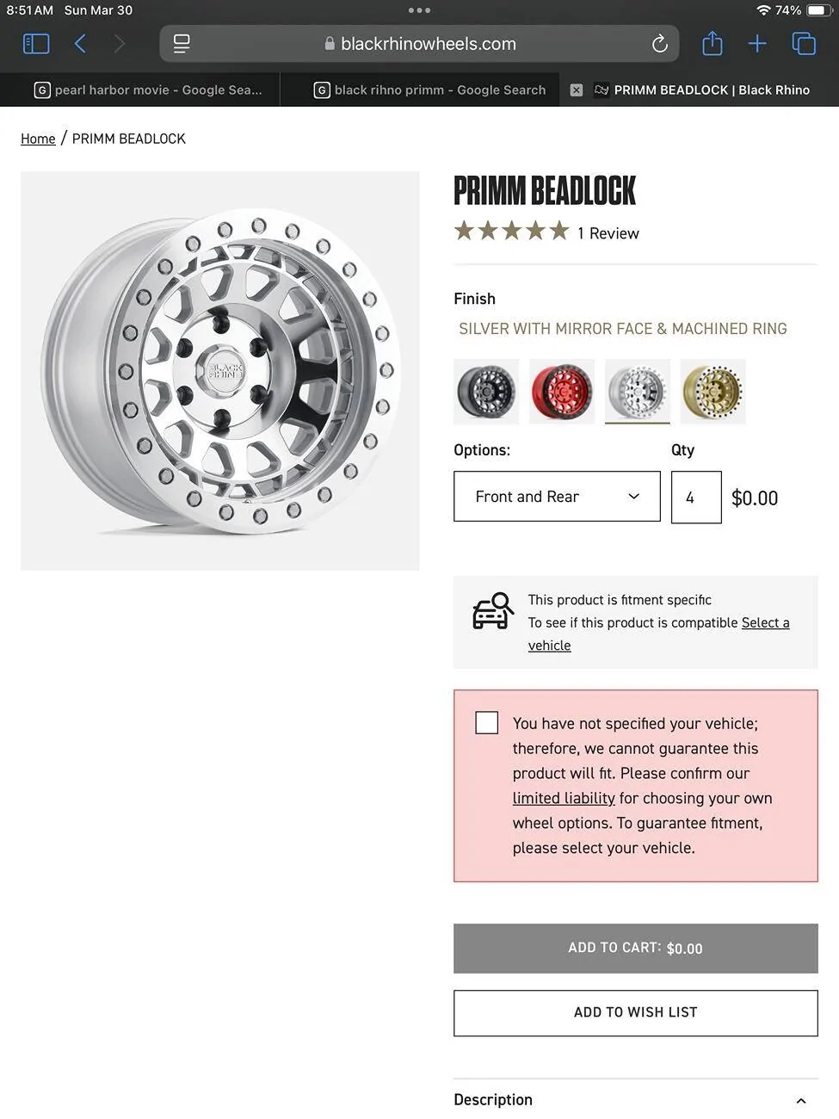Go back with the browser back arrow
This screenshot has width=839, height=1119.
point(80,44)
